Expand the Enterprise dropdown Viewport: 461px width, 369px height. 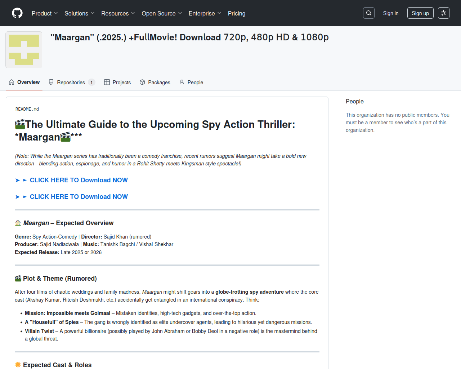(205, 13)
